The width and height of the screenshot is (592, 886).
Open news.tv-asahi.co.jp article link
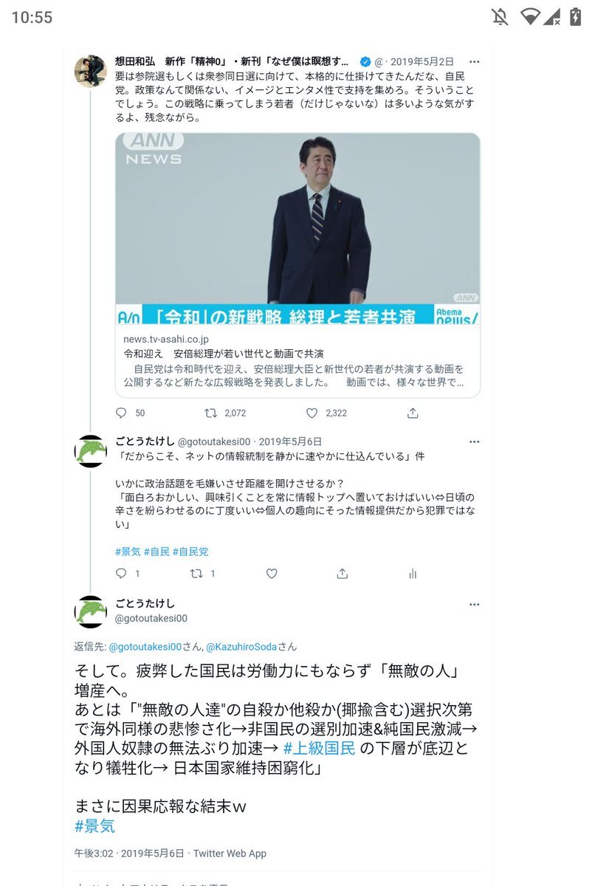tap(297, 360)
